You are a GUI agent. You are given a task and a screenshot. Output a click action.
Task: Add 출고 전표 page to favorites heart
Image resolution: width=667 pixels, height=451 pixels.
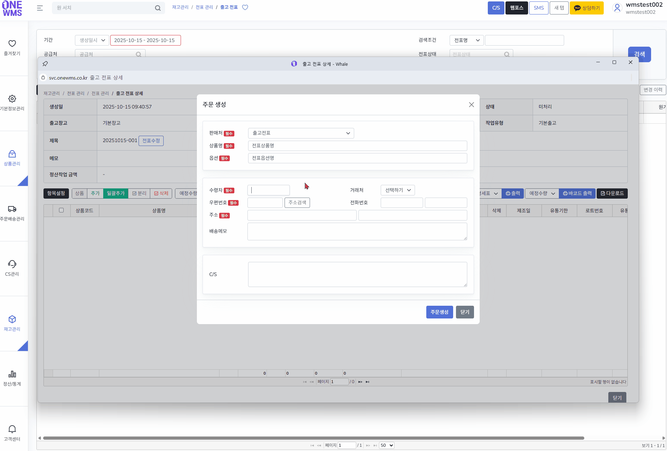245,7
